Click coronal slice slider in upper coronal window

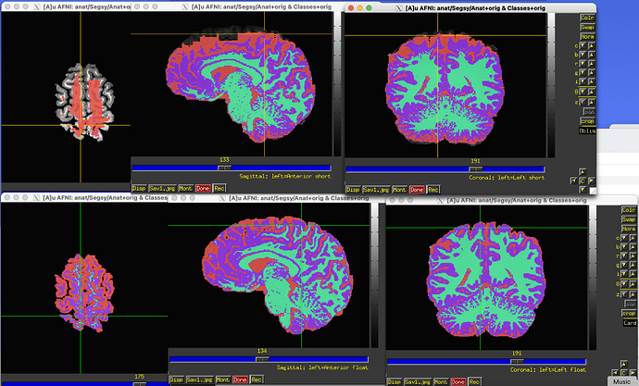pos(445,169)
